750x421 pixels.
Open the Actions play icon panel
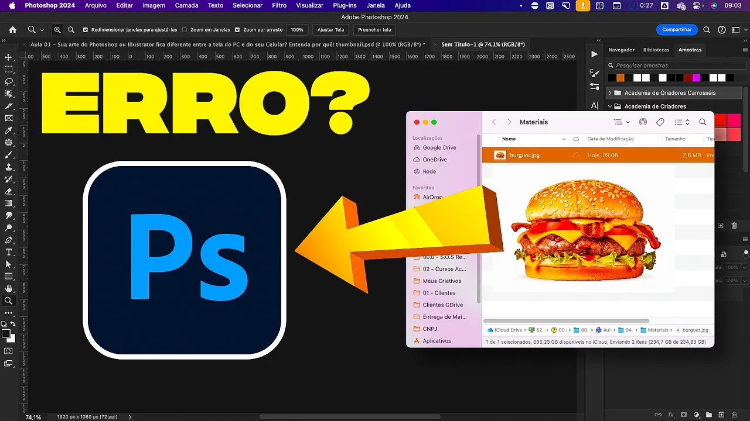(x=595, y=54)
